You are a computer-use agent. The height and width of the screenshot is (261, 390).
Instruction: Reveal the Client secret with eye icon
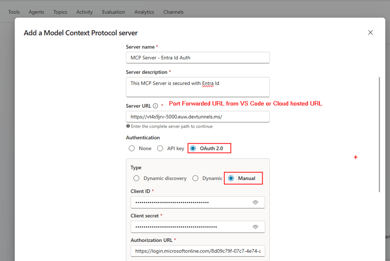click(255, 227)
